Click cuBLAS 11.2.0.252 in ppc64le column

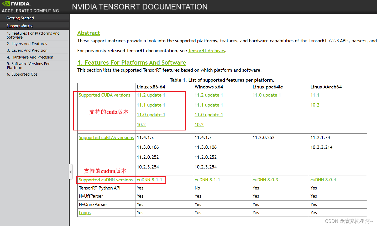coord(264,138)
